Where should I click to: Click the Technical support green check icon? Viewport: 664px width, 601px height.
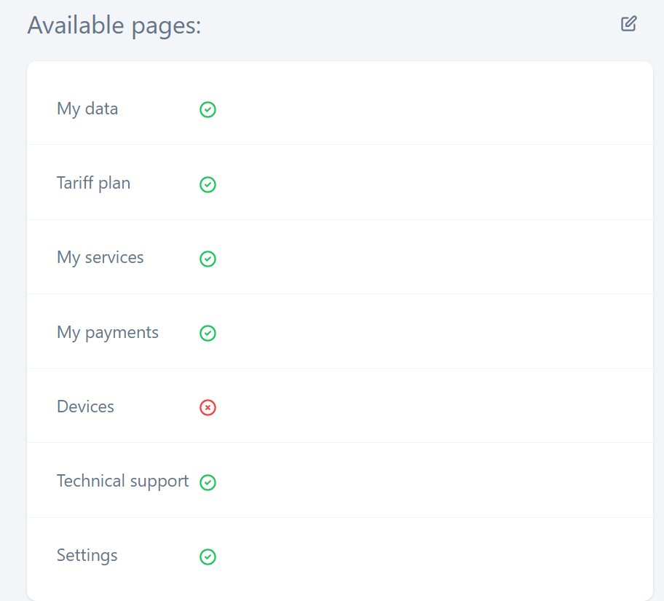(207, 482)
